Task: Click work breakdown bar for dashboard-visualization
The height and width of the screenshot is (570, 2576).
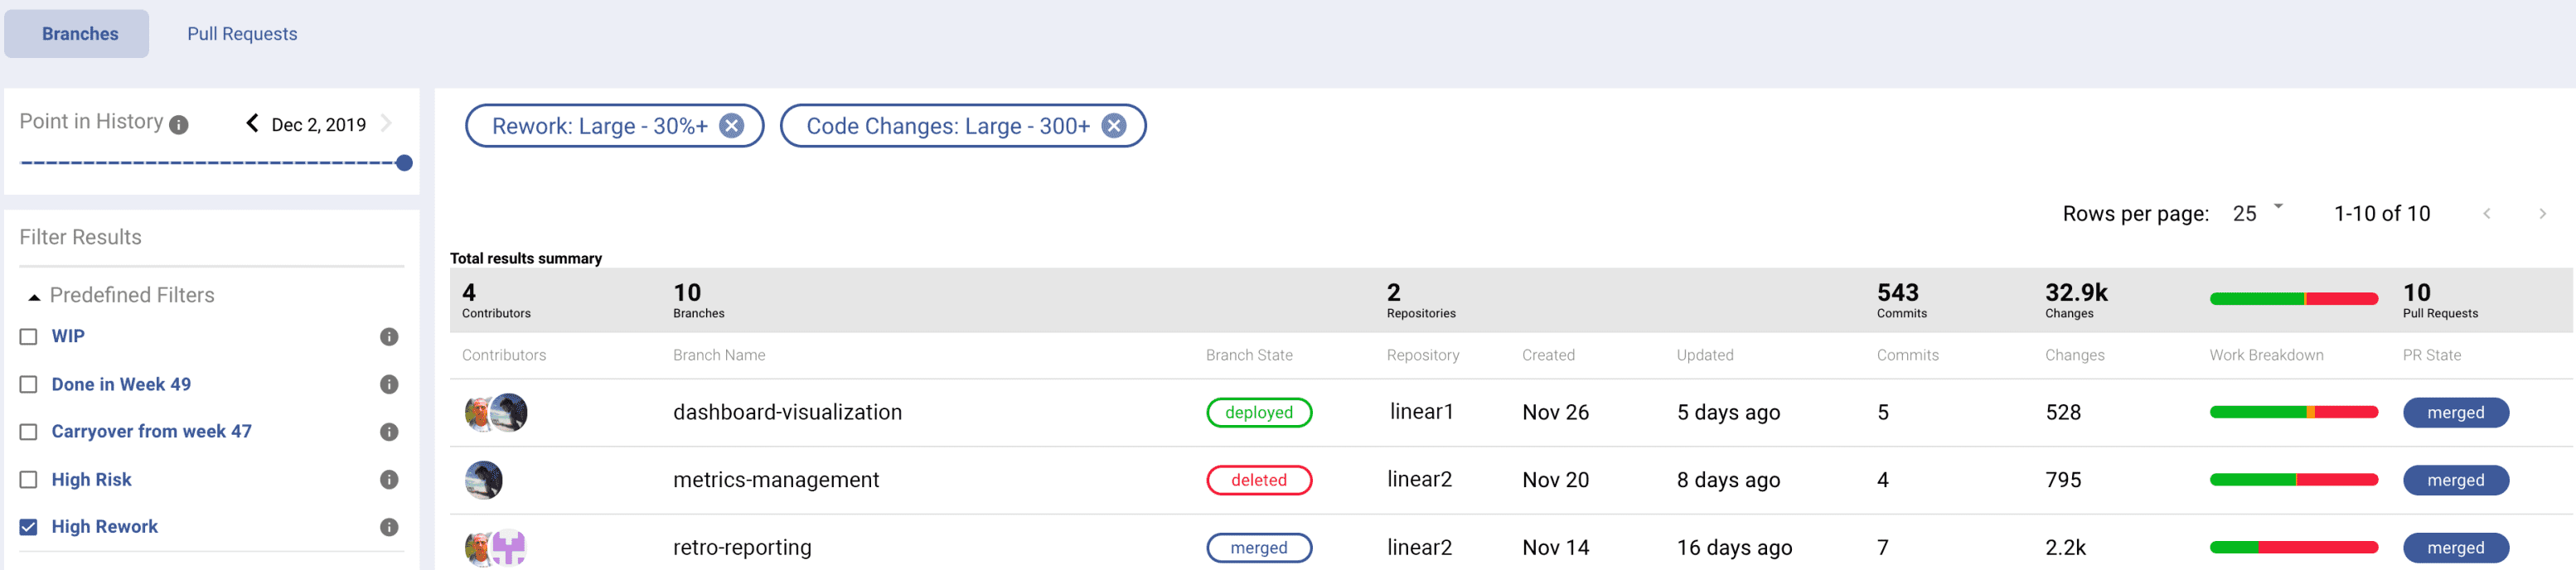Action: coord(2293,413)
